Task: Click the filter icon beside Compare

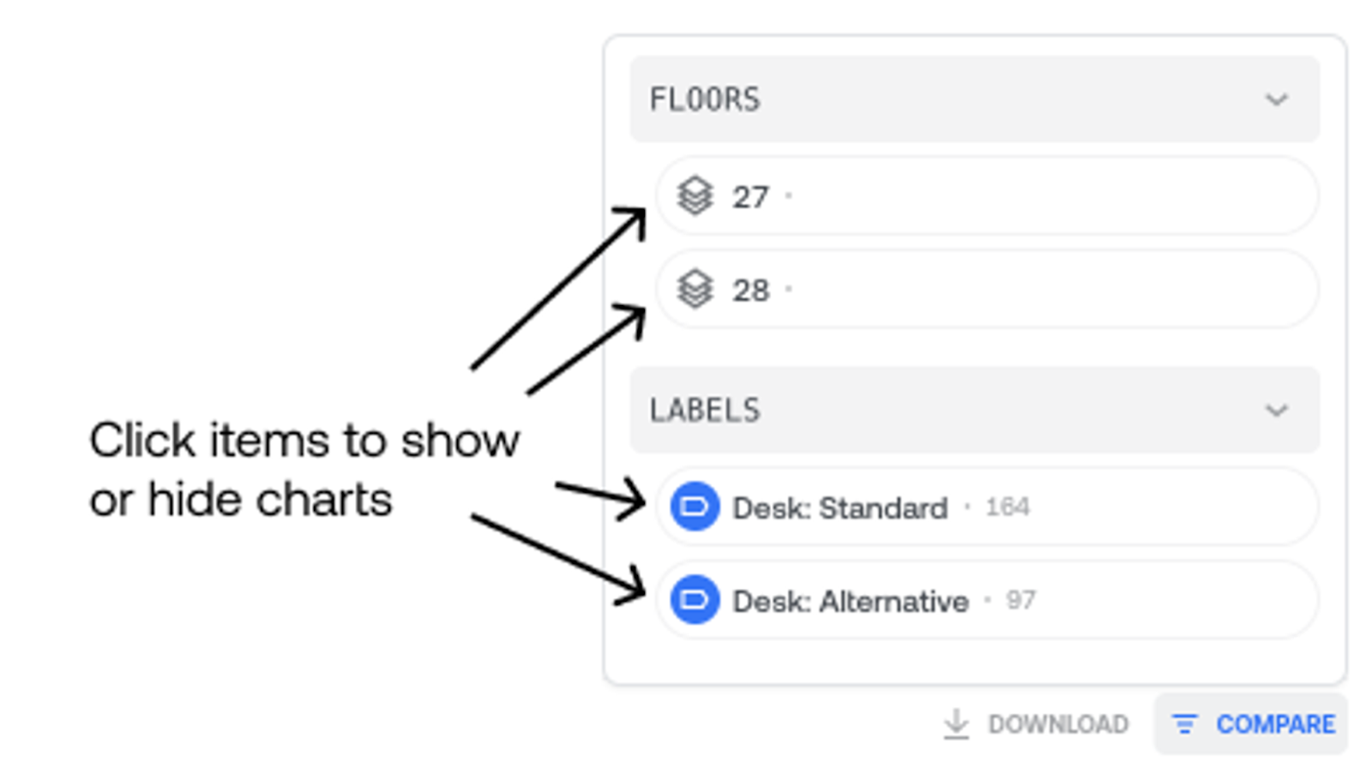Action: (x=1184, y=724)
